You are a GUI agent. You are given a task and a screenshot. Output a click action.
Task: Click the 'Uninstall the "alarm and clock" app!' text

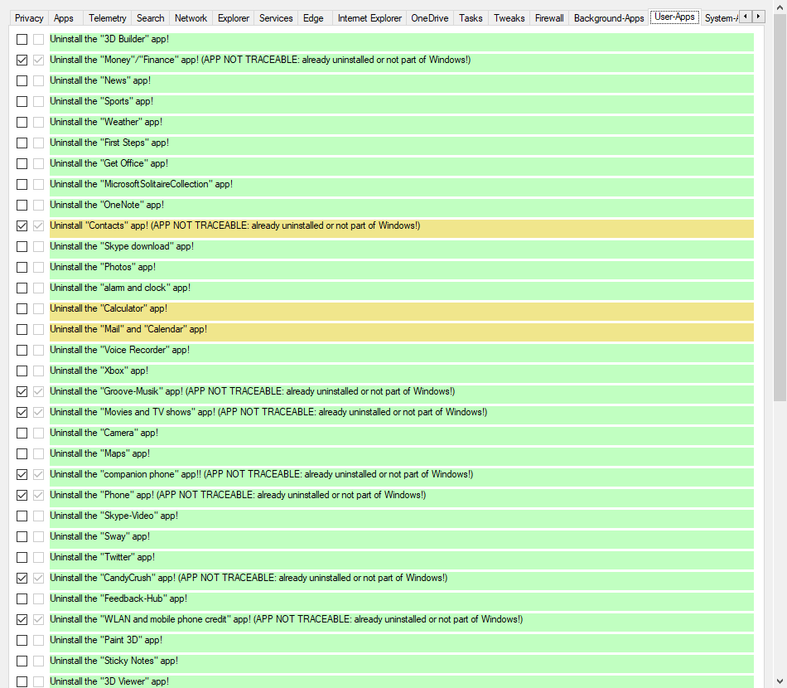(x=120, y=288)
